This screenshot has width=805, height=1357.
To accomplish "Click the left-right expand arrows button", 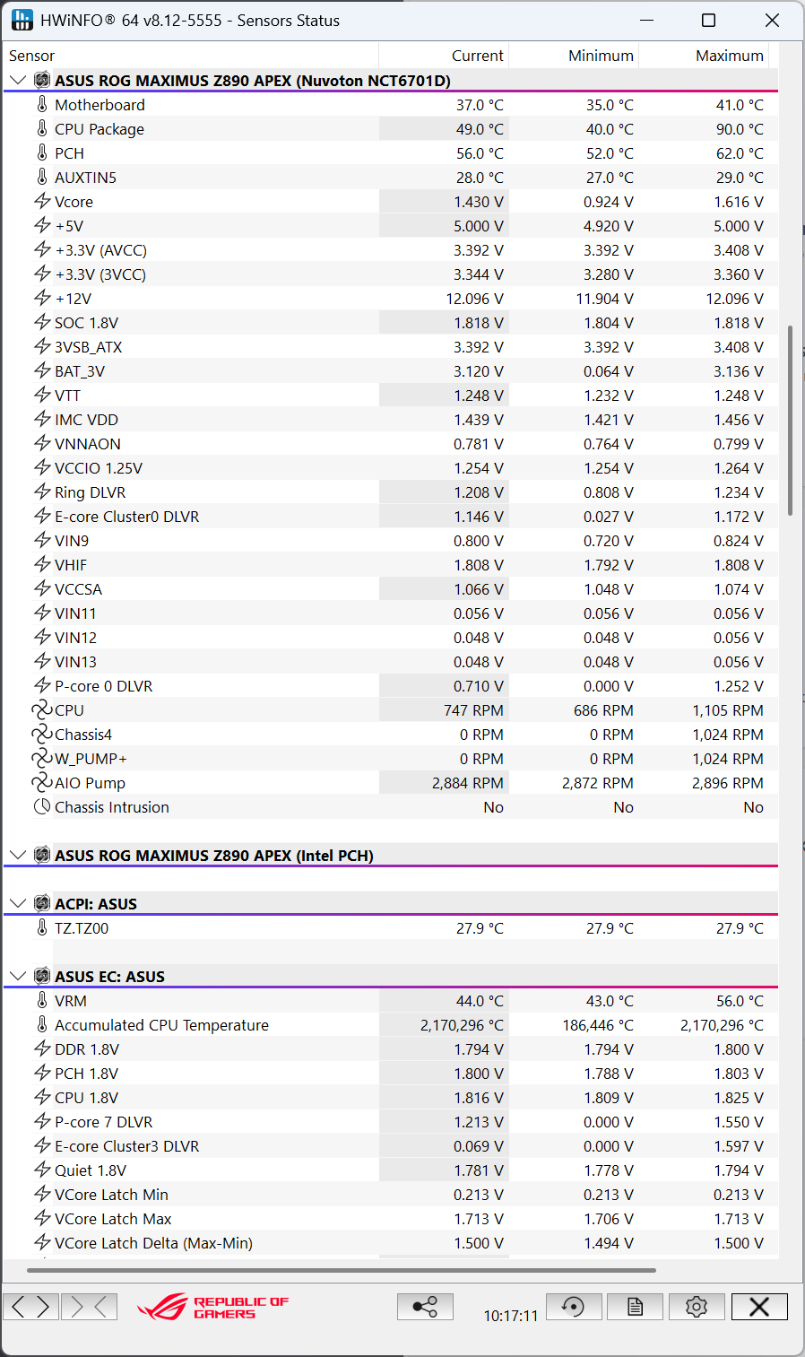I will click(x=31, y=1307).
